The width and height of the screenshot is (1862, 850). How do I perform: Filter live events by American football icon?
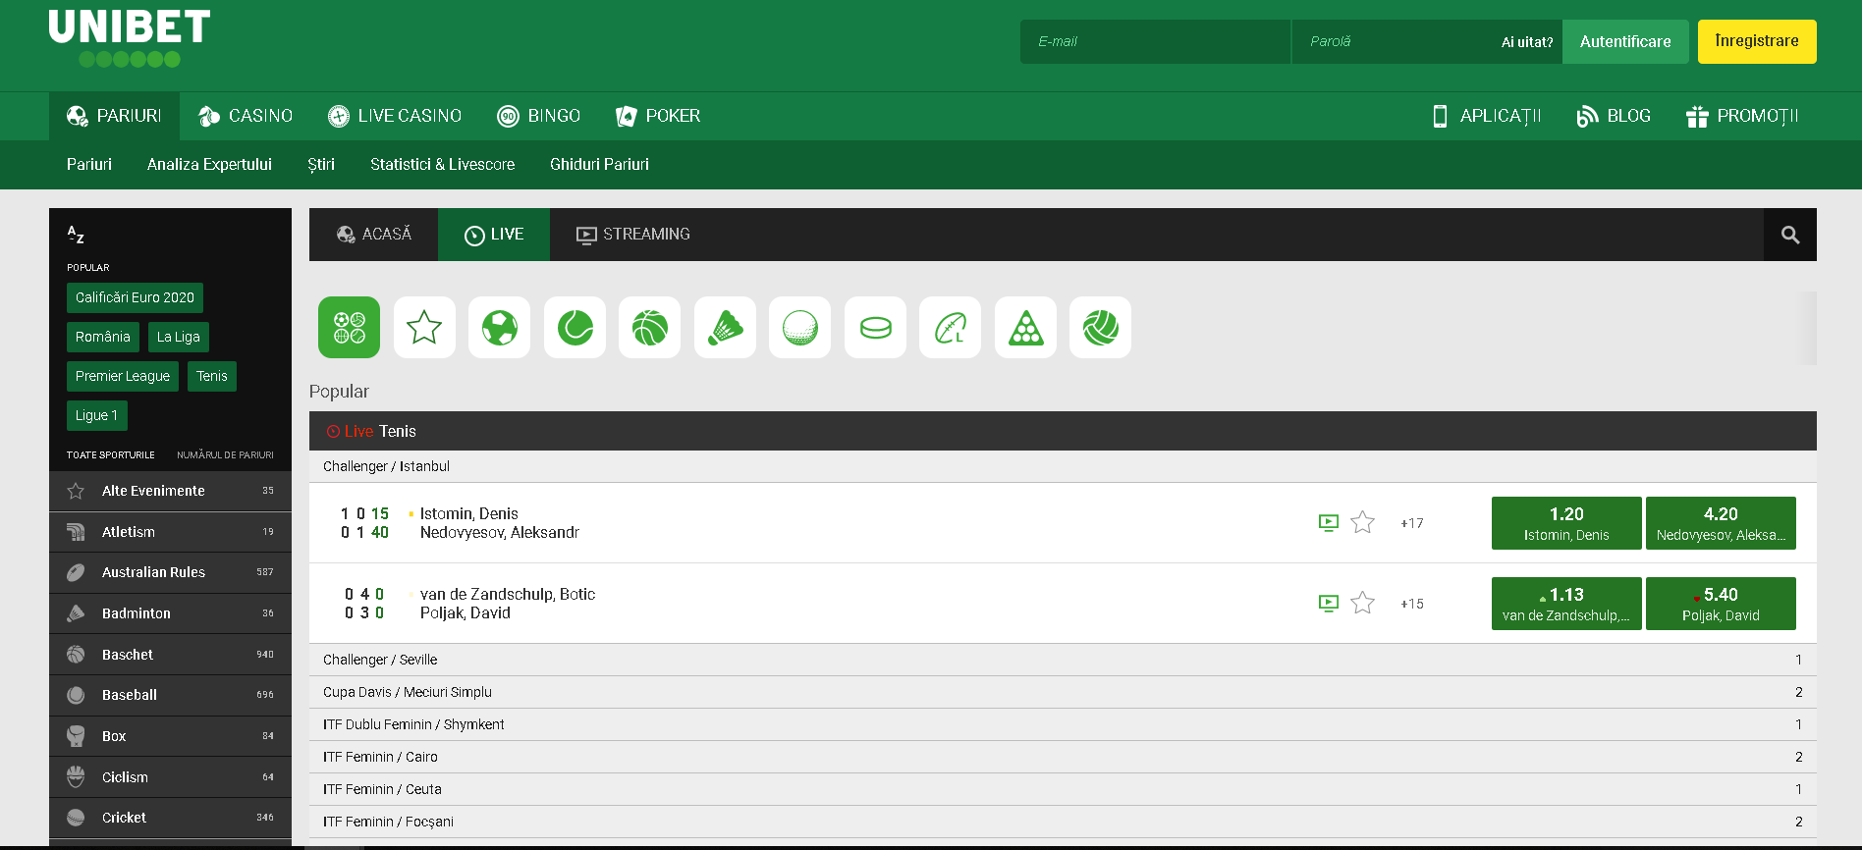950,327
